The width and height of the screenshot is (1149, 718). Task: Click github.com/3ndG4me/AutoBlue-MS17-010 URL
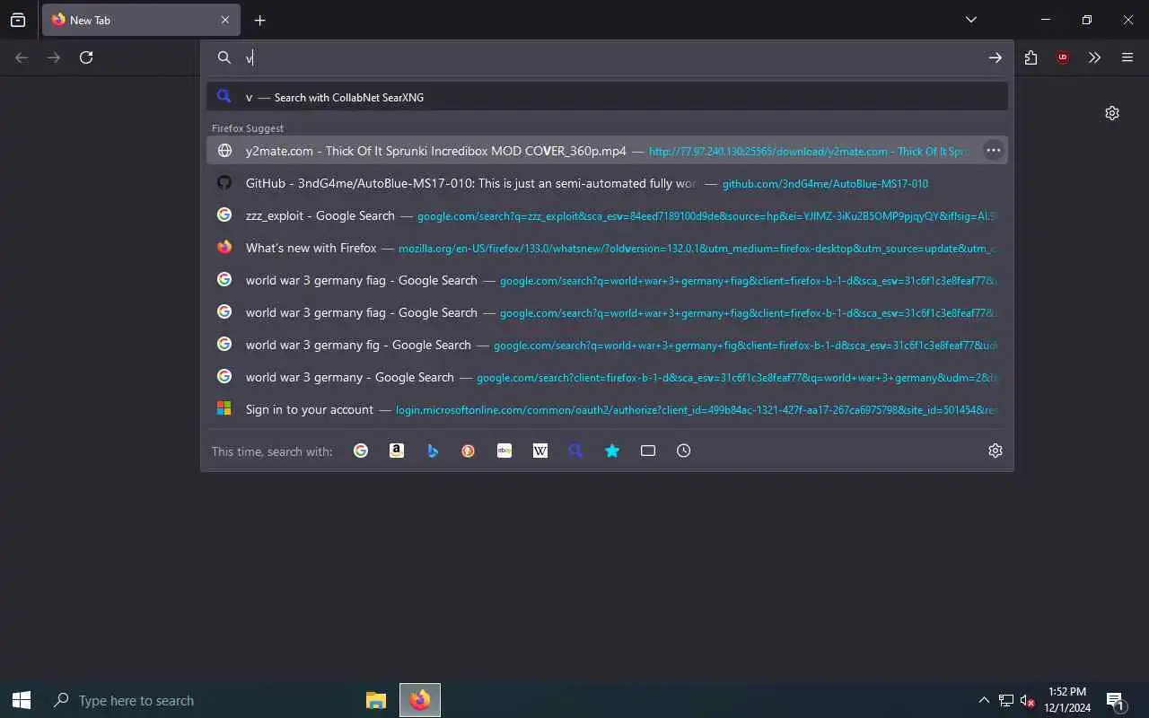[825, 184]
